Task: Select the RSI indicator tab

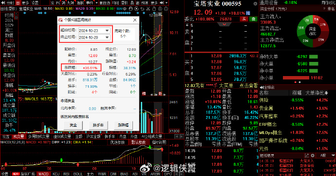Action: [66, 174]
